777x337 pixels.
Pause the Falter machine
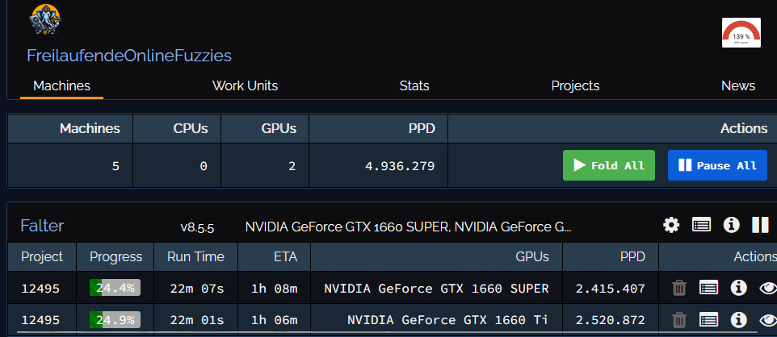click(760, 225)
